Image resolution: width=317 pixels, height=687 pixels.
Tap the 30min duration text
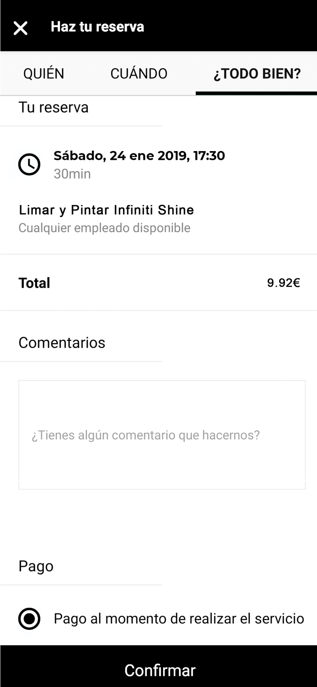pyautogui.click(x=72, y=174)
